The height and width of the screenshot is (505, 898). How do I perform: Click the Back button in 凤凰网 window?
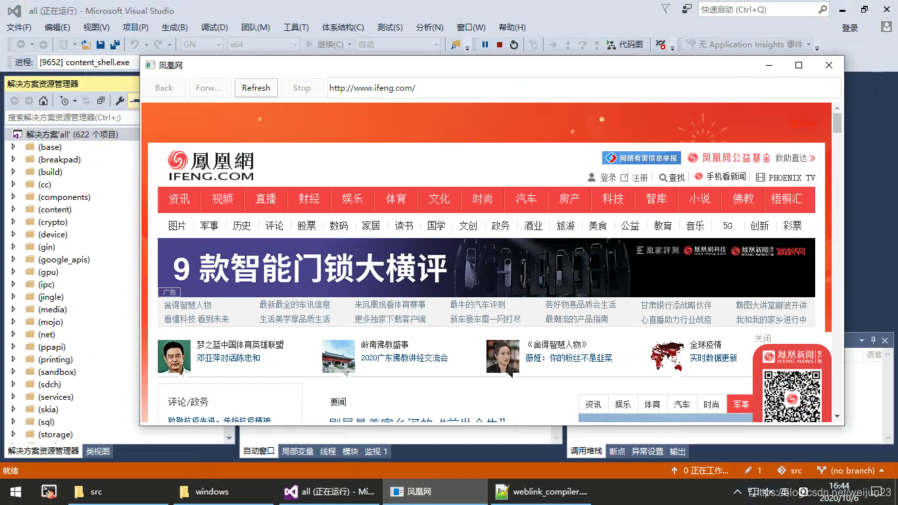(164, 87)
